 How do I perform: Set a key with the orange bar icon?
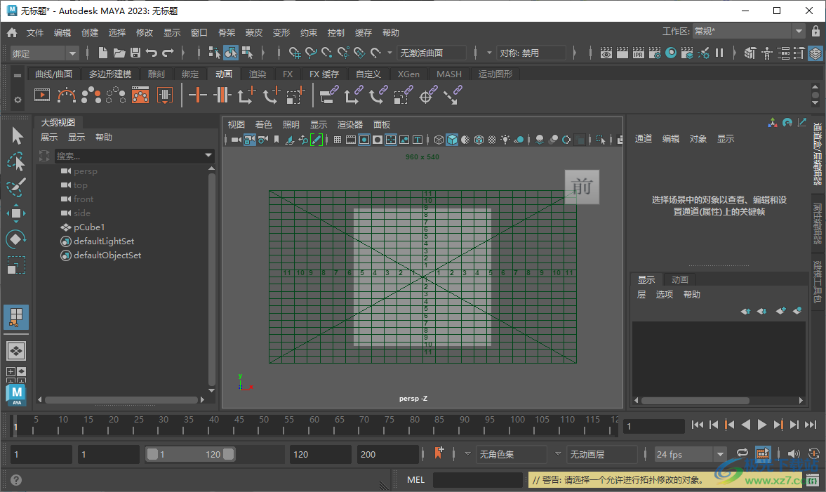pos(197,95)
